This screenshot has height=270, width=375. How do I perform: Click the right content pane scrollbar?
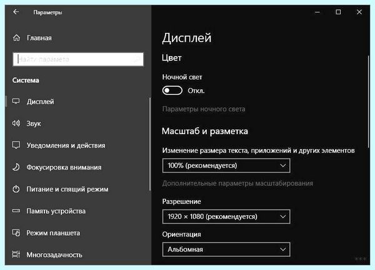pyautogui.click(x=369, y=102)
